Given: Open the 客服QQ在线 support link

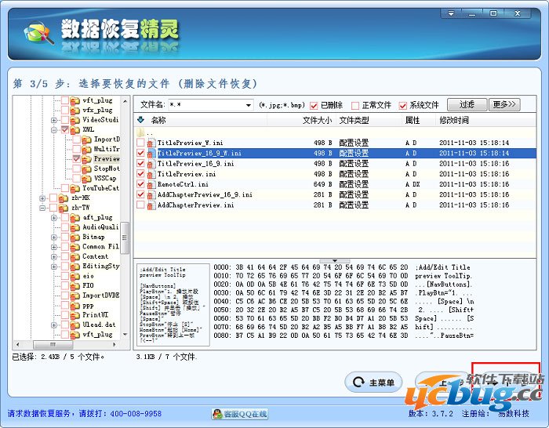Looking at the screenshot, I should (x=239, y=414).
